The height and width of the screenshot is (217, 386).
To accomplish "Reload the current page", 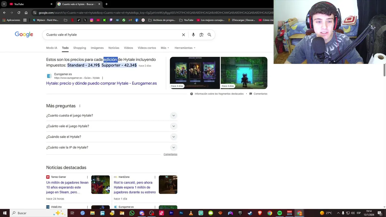I will (x=19, y=13).
